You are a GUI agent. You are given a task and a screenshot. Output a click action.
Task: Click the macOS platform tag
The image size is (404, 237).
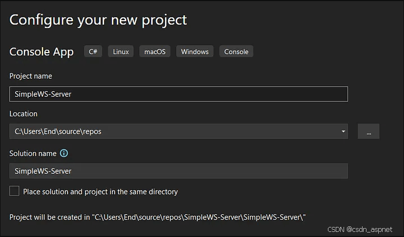[155, 51]
